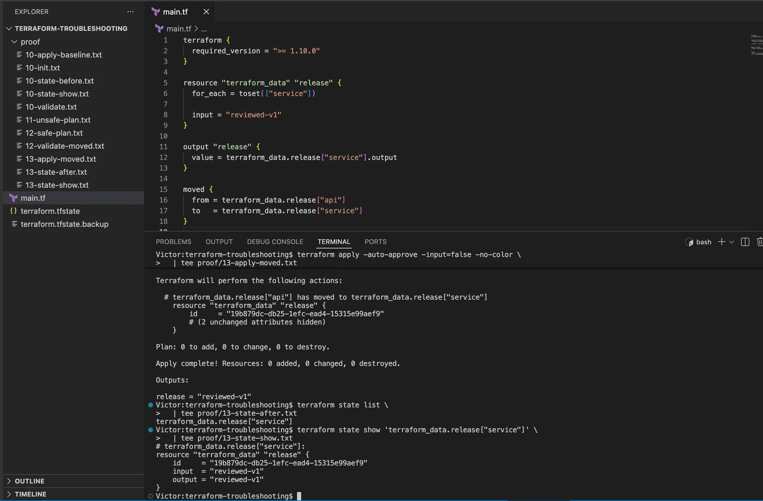Click EXPLORER sidebar title
763x501 pixels.
point(32,12)
